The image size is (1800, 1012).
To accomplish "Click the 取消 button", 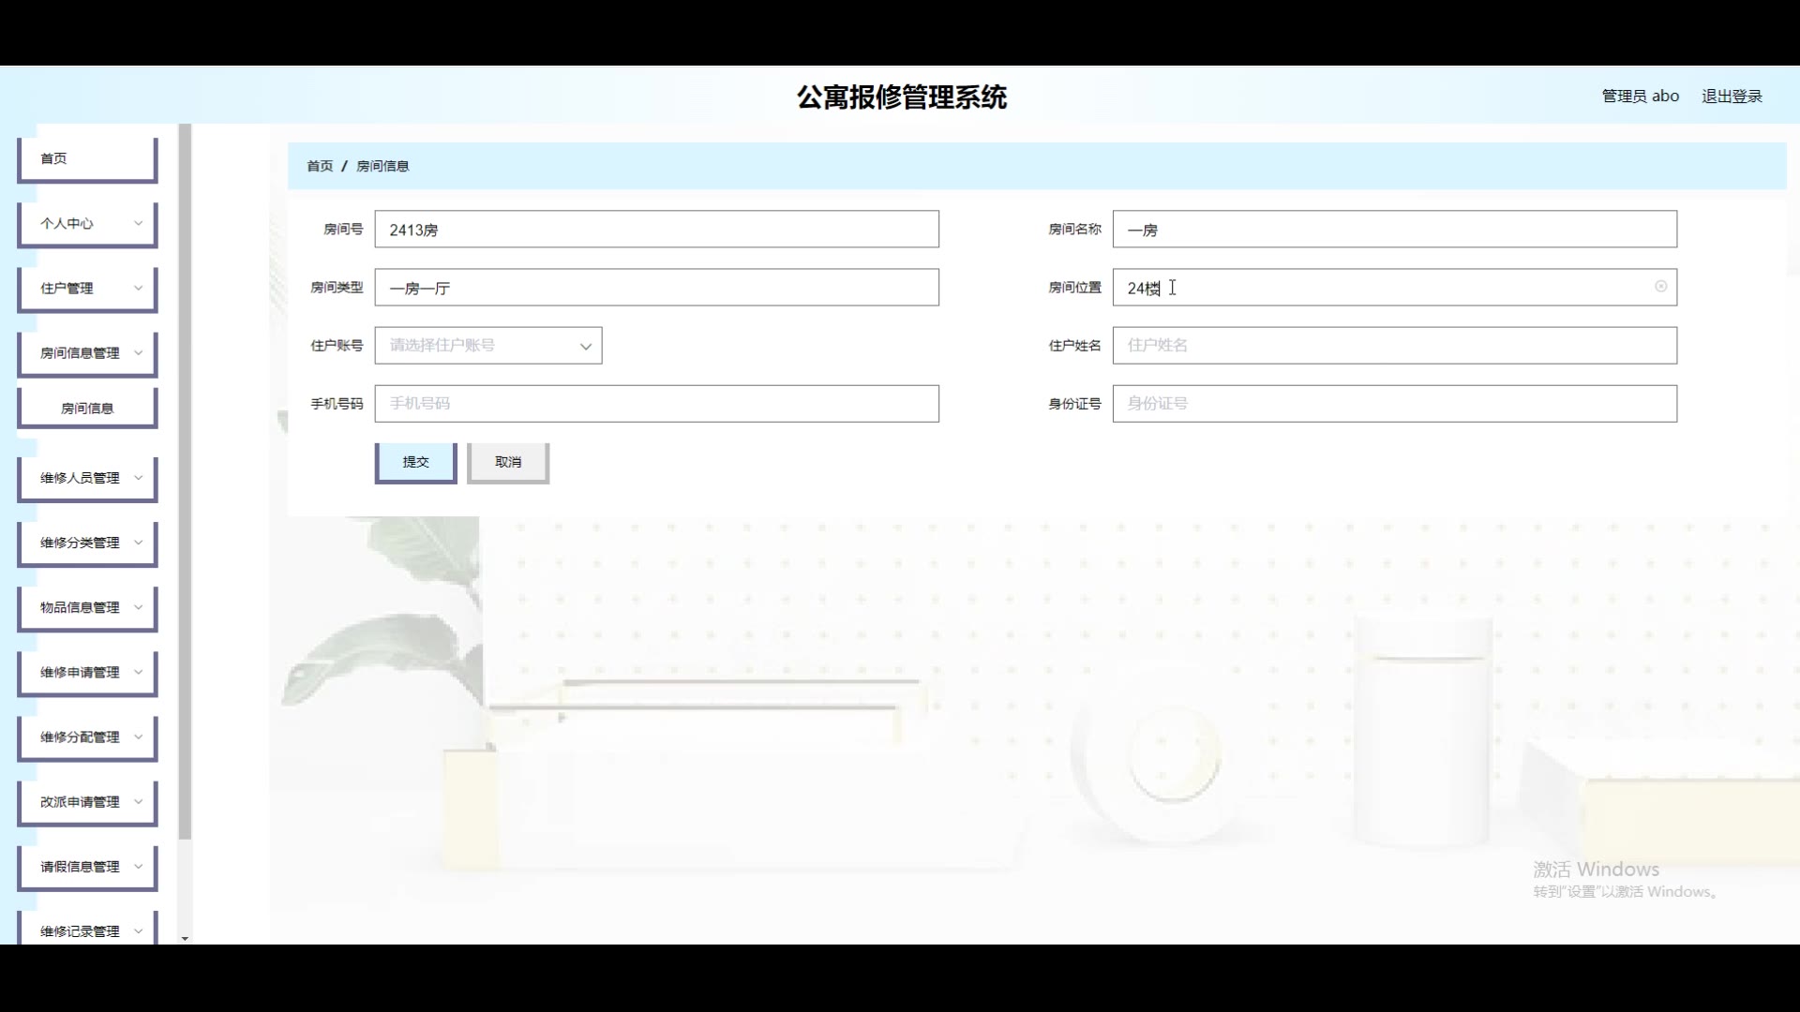I will (507, 462).
